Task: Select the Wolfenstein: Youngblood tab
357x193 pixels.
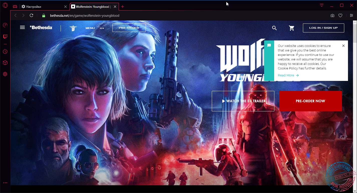Action: pos(94,7)
